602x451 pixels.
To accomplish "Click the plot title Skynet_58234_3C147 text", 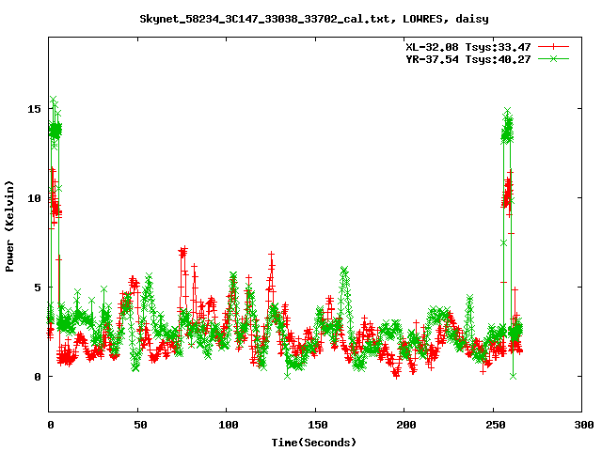I will pos(314,19).
